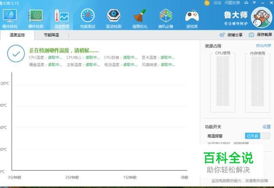Close the 鲁大师 window
The image size is (274, 188).
pyautogui.click(x=271, y=3)
